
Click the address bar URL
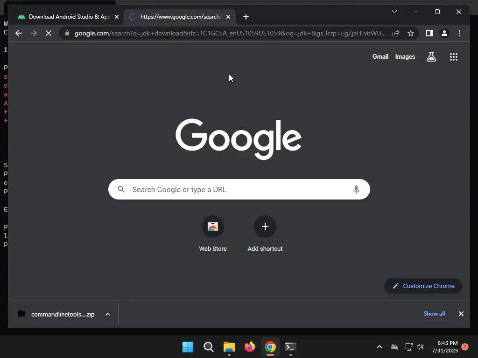click(x=230, y=33)
